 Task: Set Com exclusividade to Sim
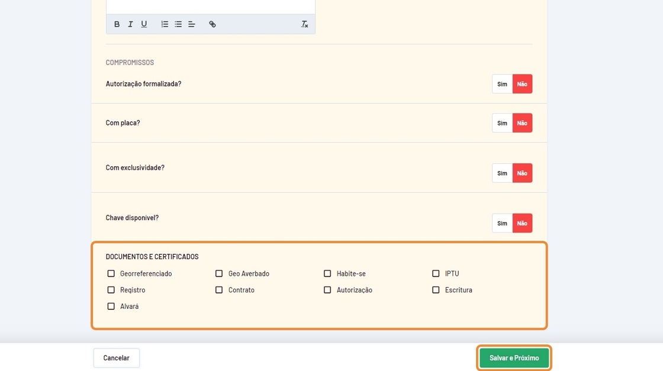tap(502, 173)
